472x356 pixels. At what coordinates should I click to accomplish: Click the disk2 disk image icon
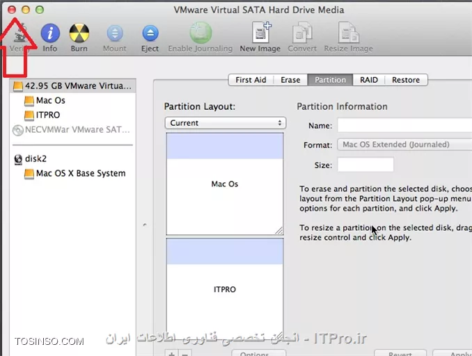pyautogui.click(x=18, y=159)
